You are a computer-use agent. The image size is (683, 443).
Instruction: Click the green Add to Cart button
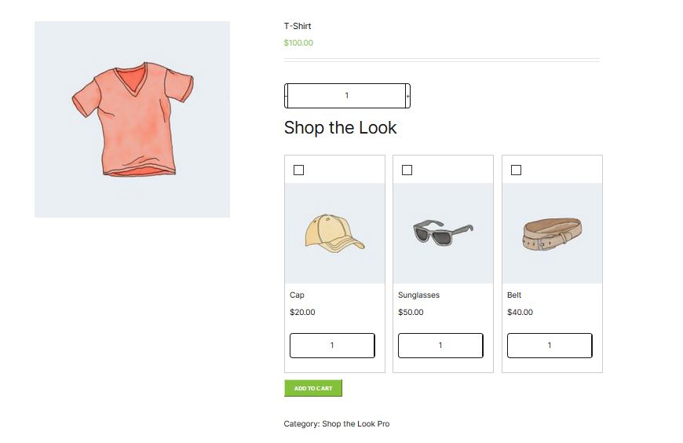(313, 388)
